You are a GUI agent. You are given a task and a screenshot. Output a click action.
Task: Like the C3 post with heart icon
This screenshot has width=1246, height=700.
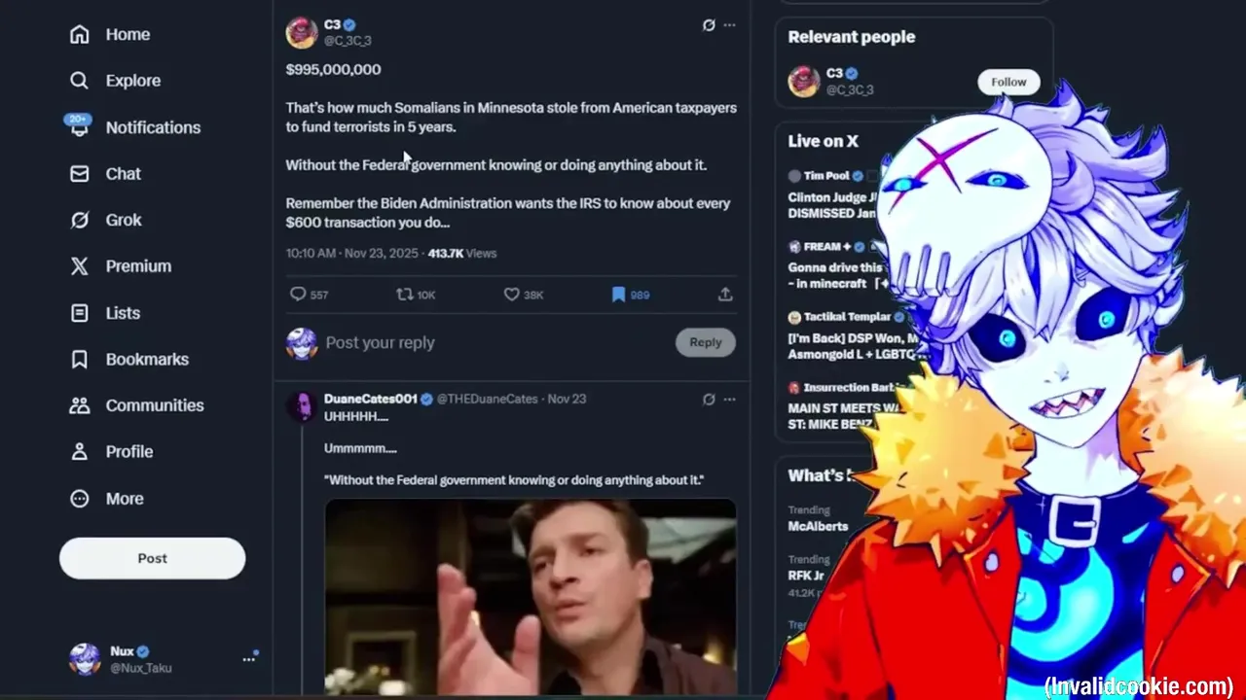pos(511,294)
